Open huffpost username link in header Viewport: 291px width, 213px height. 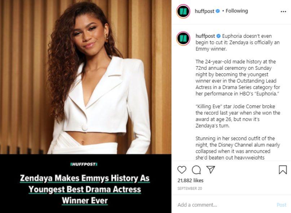204,11
